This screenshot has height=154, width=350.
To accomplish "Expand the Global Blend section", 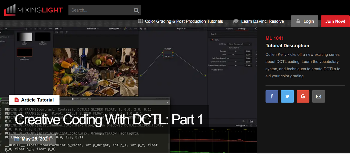I will (217, 70).
